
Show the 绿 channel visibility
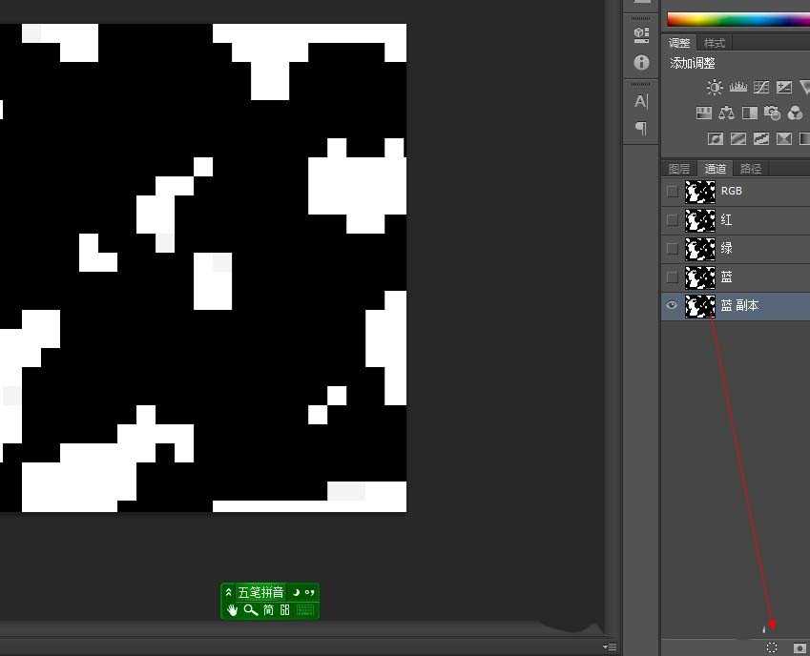tap(673, 249)
